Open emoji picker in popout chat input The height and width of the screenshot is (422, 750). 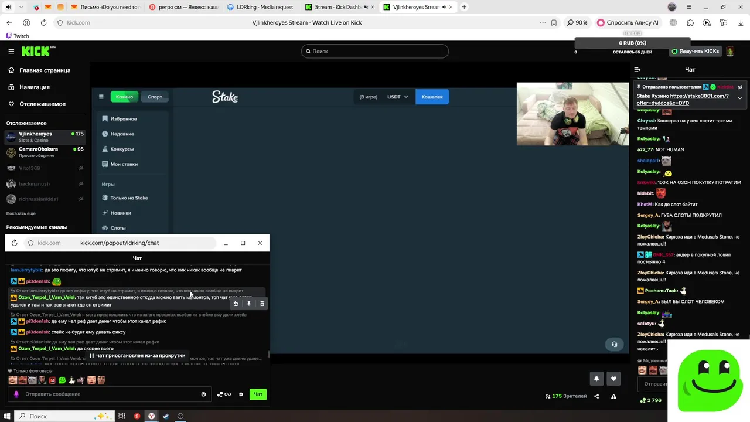(203, 394)
